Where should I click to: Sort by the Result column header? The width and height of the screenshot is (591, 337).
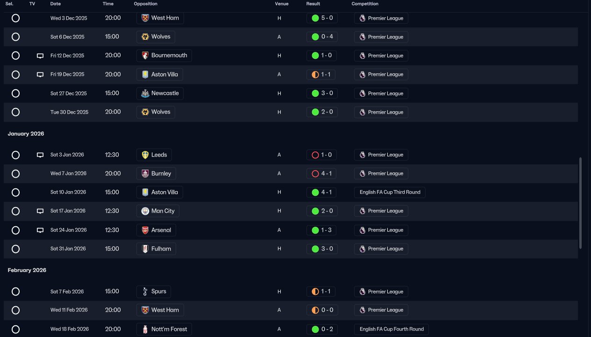pos(313,4)
